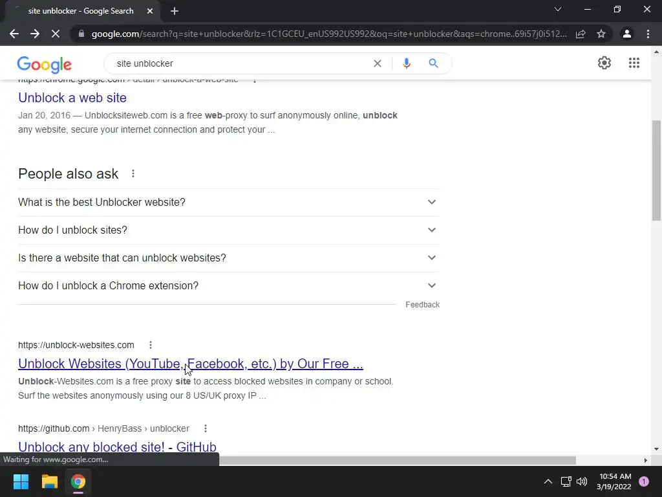Click the address bar URL
This screenshot has width=662, height=497.
[329, 34]
